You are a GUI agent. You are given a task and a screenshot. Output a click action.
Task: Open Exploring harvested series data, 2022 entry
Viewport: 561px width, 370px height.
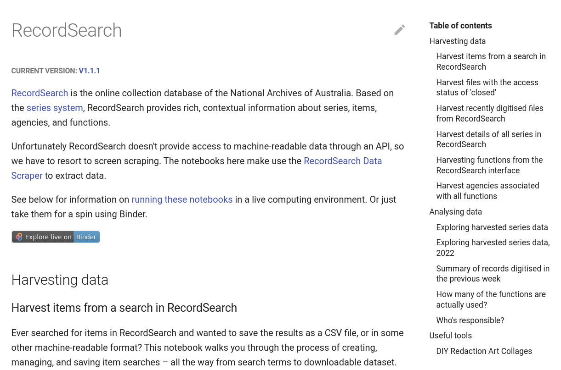[493, 248]
